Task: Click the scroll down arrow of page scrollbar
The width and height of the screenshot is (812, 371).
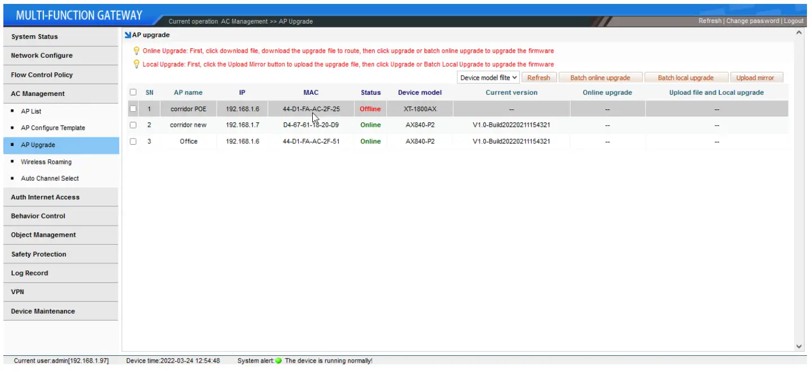Action: [x=800, y=347]
